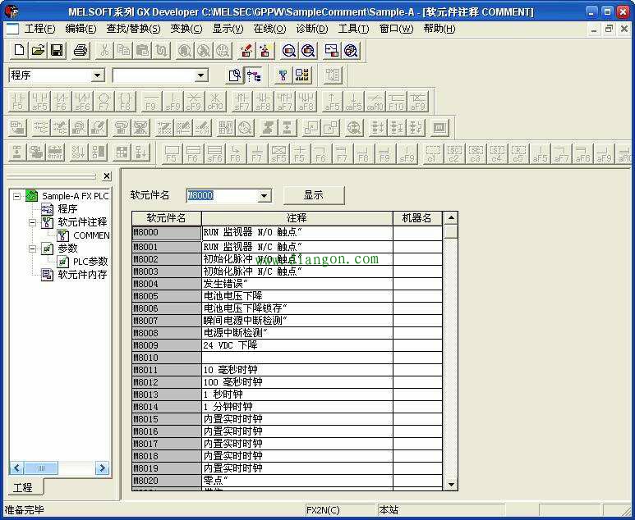Screen dimensions: 635x520
Task: Click the PLC参数 tree node icon
Action: pyautogui.click(x=62, y=262)
